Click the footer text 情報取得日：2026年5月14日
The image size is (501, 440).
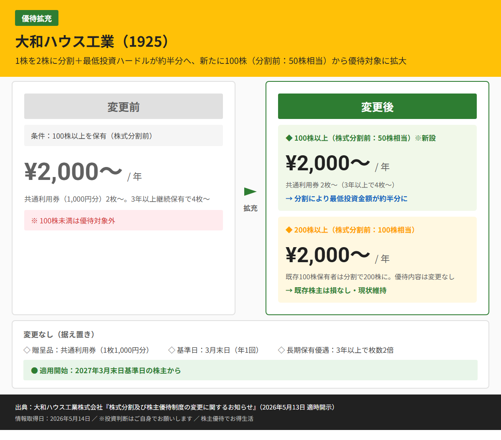tap(53, 419)
